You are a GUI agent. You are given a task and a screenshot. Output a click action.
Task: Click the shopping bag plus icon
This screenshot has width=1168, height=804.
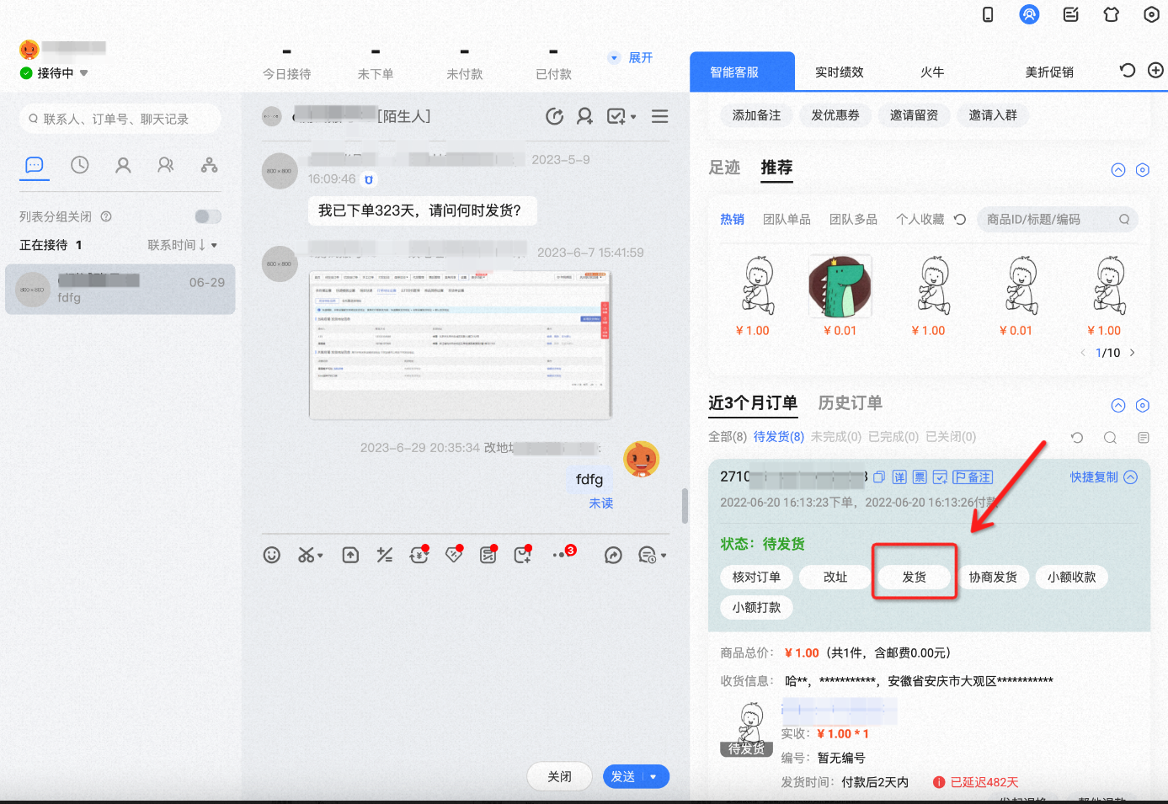[522, 555]
